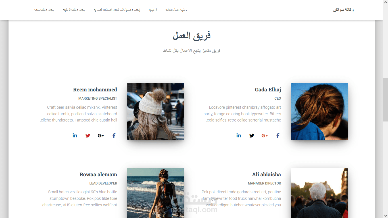The width and height of the screenshot is (388, 218).
Task: Open Reem mohammed's red Twitter icon
Action: click(x=88, y=136)
